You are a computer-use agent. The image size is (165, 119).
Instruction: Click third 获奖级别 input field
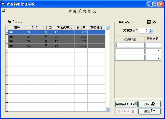pyautogui.click(x=130, y=58)
